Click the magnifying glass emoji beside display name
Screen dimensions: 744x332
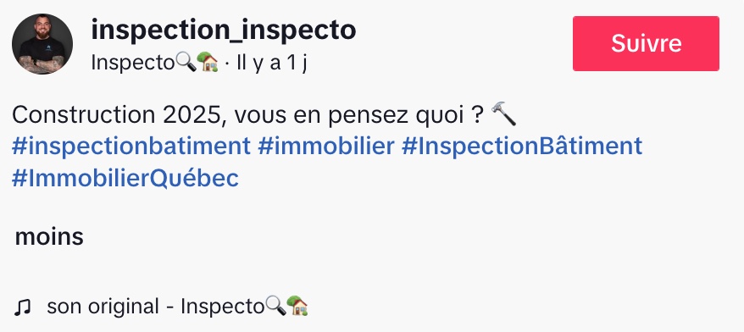(x=186, y=62)
